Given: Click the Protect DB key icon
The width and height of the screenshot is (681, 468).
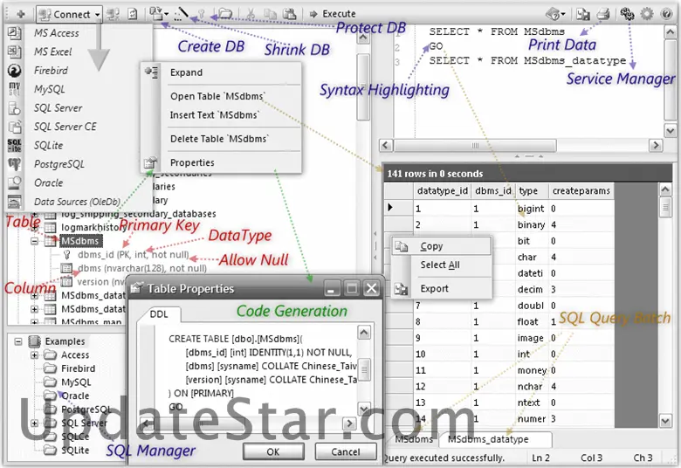Looking at the screenshot, I should [201, 14].
